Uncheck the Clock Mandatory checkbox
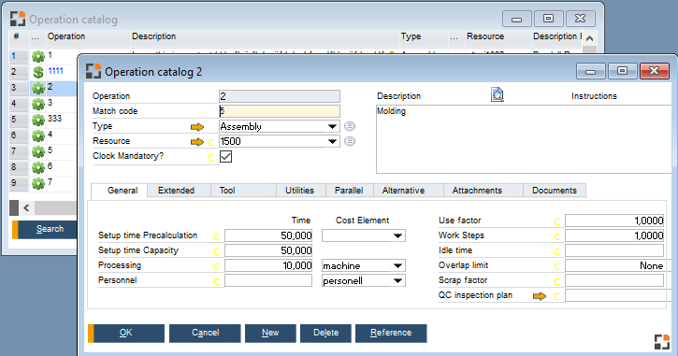678x356 pixels. [225, 156]
